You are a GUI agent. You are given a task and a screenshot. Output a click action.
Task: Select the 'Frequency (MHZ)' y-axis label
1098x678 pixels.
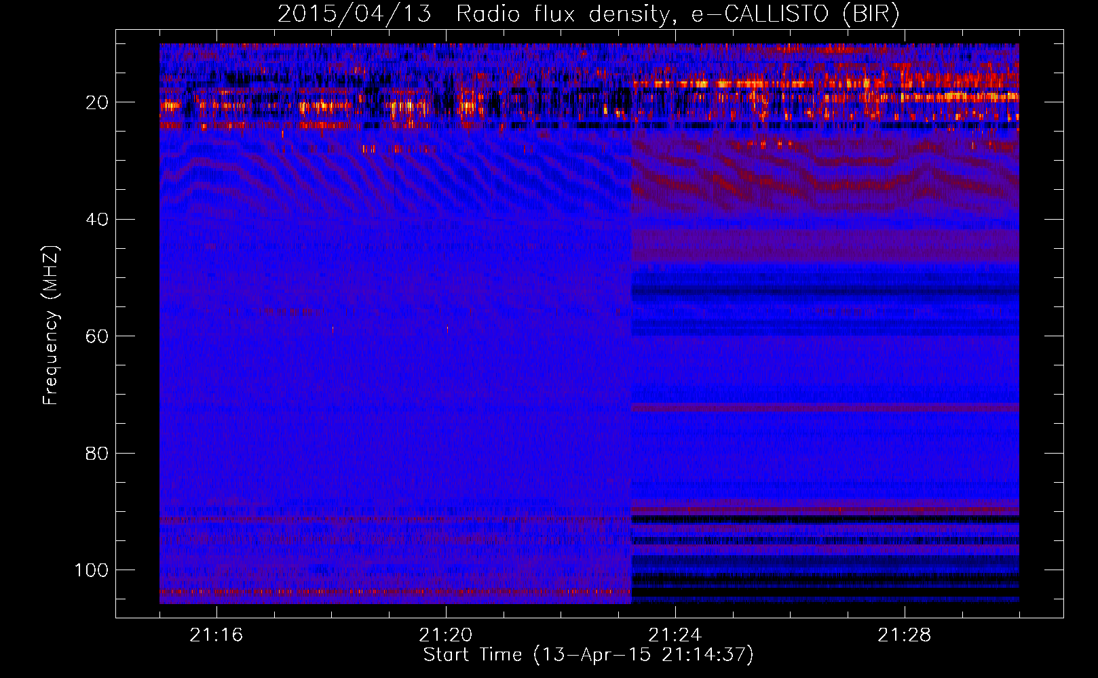point(51,325)
